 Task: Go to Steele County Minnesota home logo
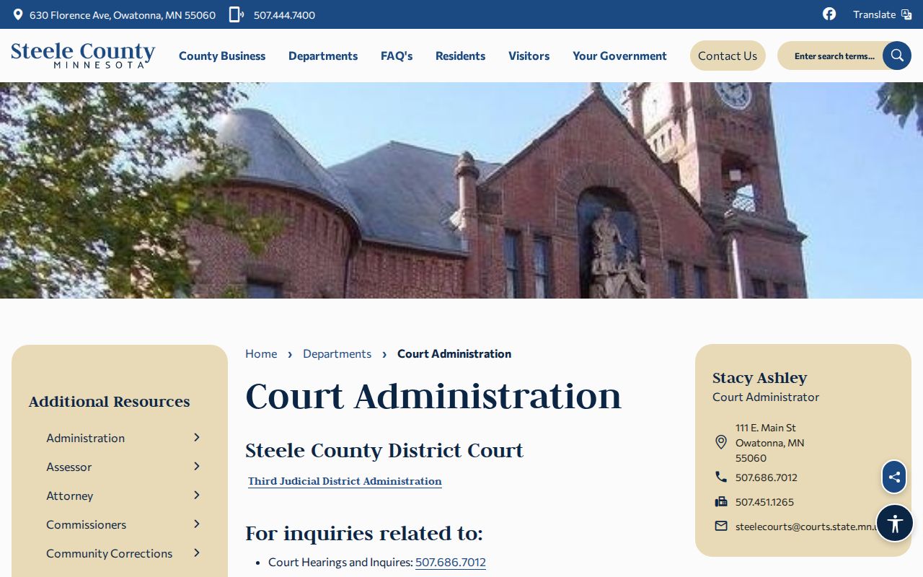(83, 56)
